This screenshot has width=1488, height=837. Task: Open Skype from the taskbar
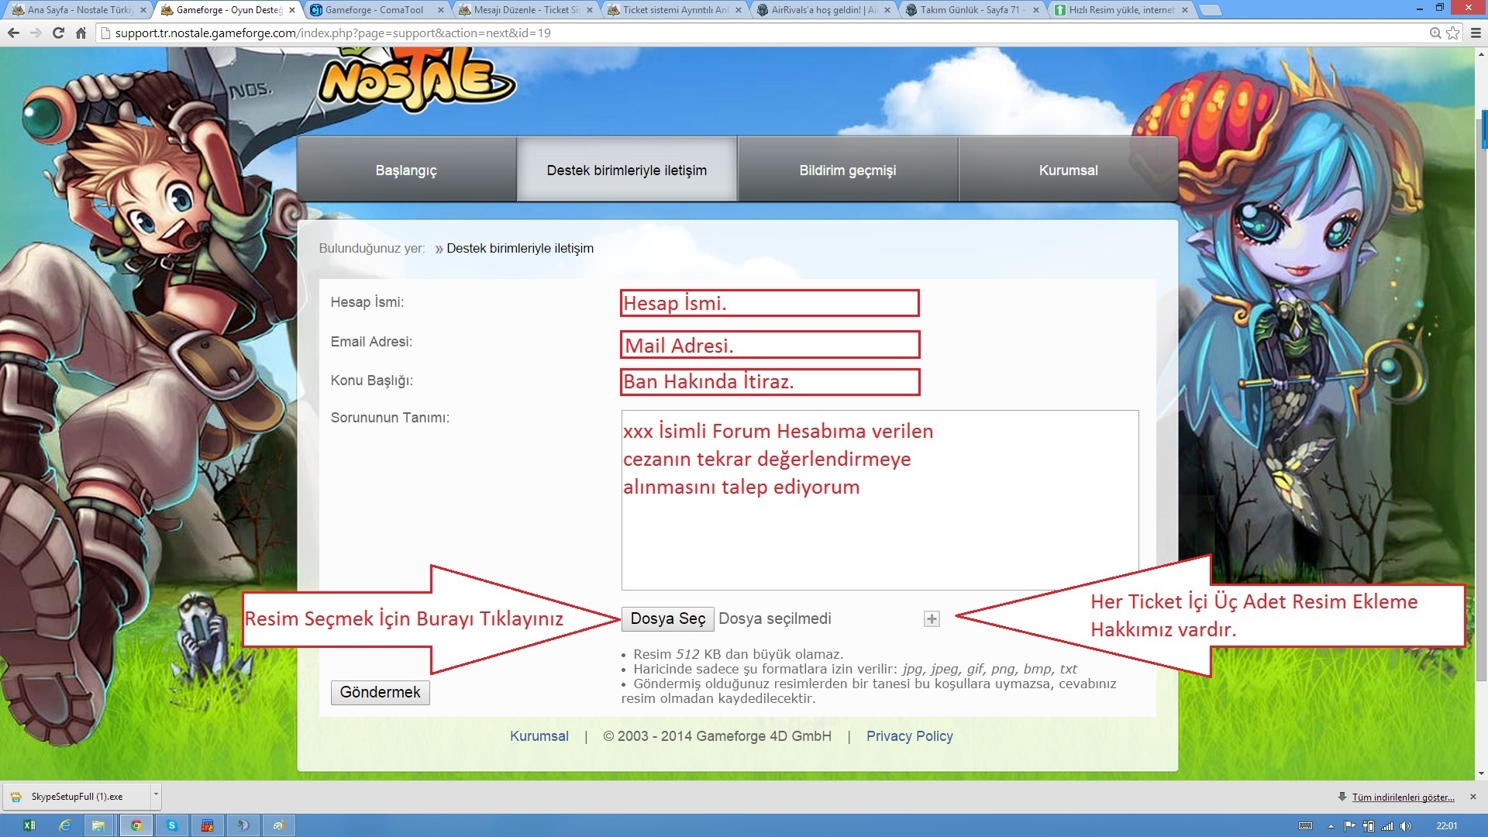[172, 825]
